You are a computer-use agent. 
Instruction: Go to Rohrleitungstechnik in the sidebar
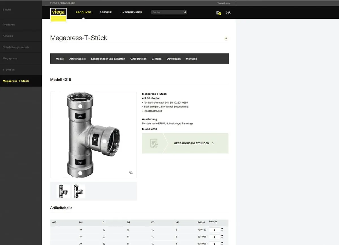coord(16,47)
